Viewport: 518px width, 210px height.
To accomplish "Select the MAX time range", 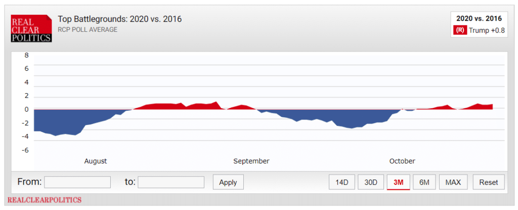I will pyautogui.click(x=453, y=182).
